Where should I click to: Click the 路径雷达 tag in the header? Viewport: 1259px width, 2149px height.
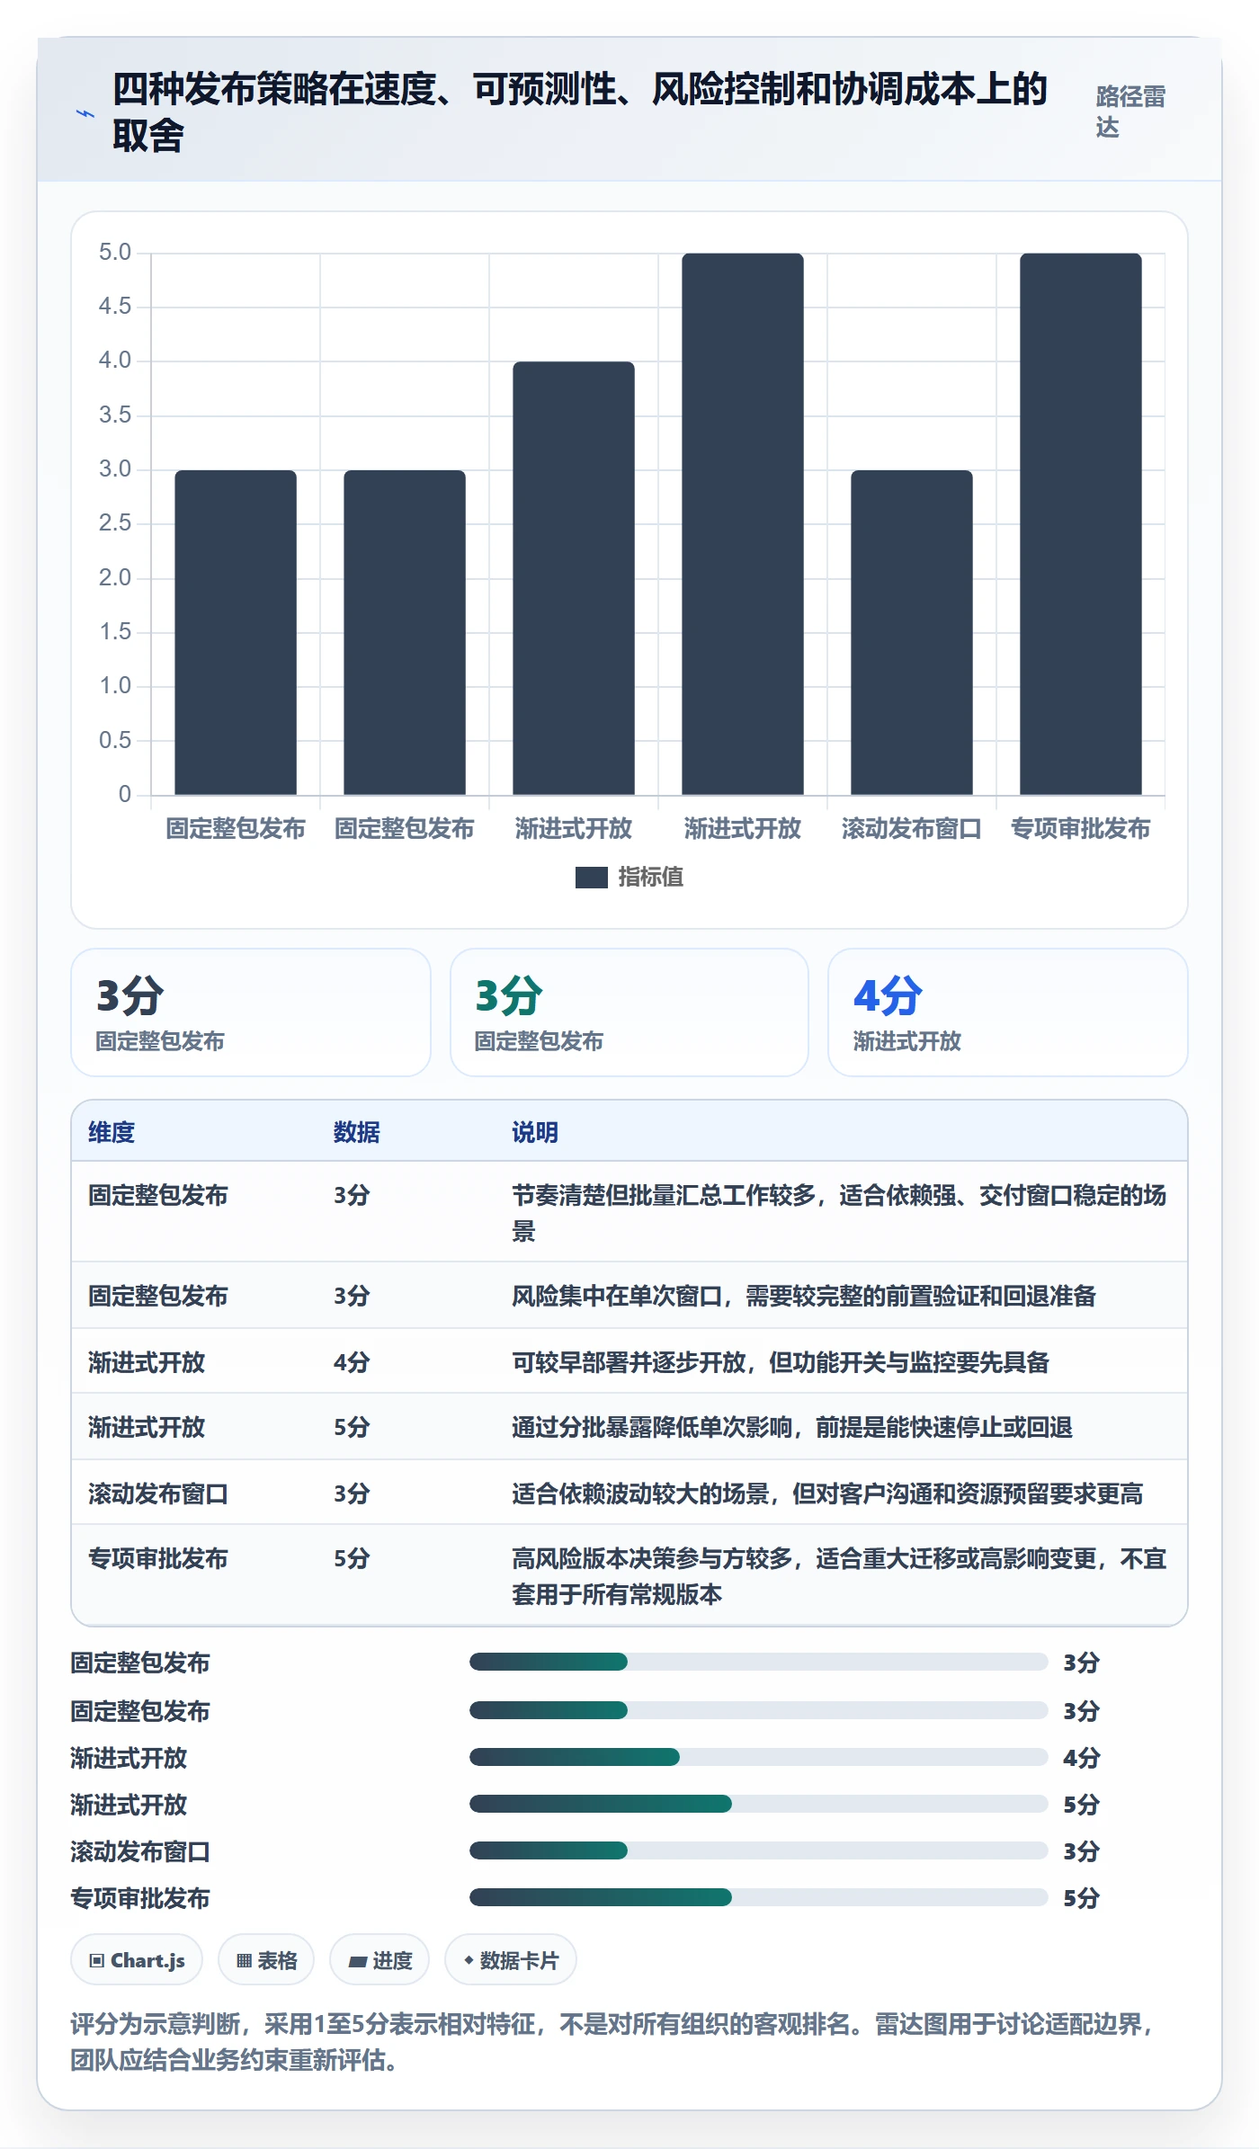1130,111
